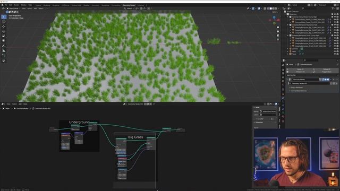This screenshot has width=340, height=191.
Task: Select the Underground frame label
Action: tap(79, 122)
